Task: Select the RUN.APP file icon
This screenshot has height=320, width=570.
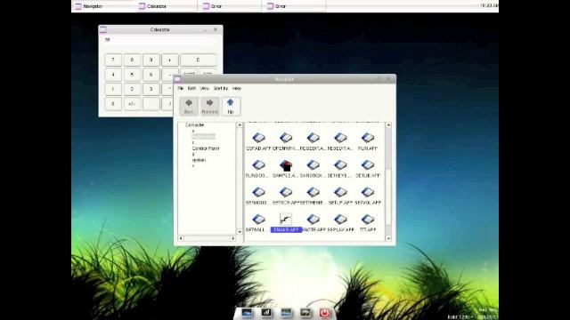Action: pyautogui.click(x=368, y=141)
